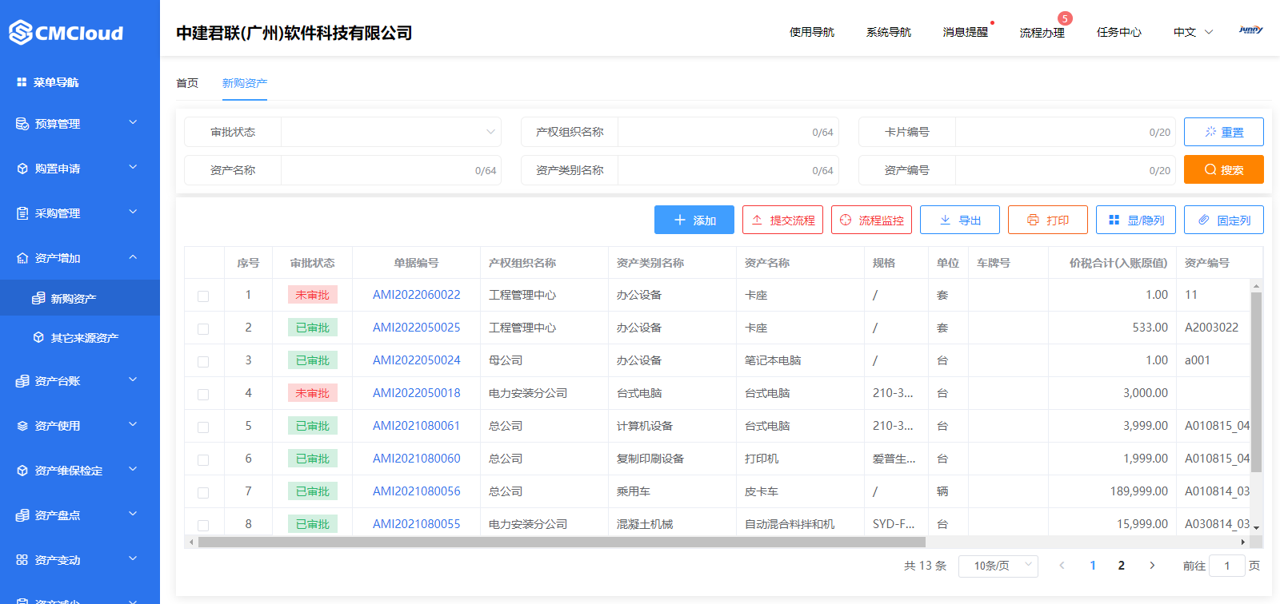Open document link AMI2021080055
The image size is (1280, 604).
pyautogui.click(x=417, y=524)
